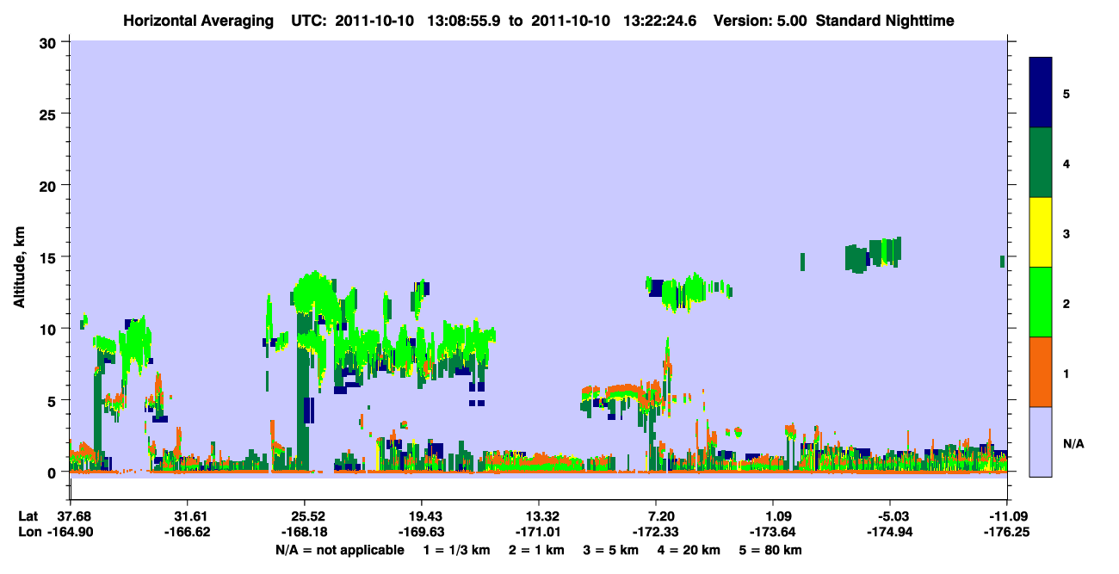Click the 'Lon' row label
This screenshot has width=1119, height=574.
[29, 532]
